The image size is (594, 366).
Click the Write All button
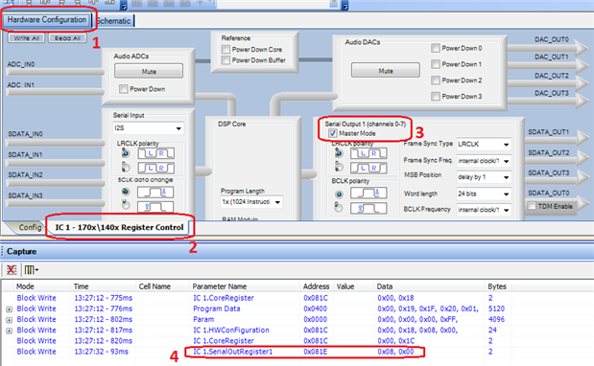[x=27, y=38]
